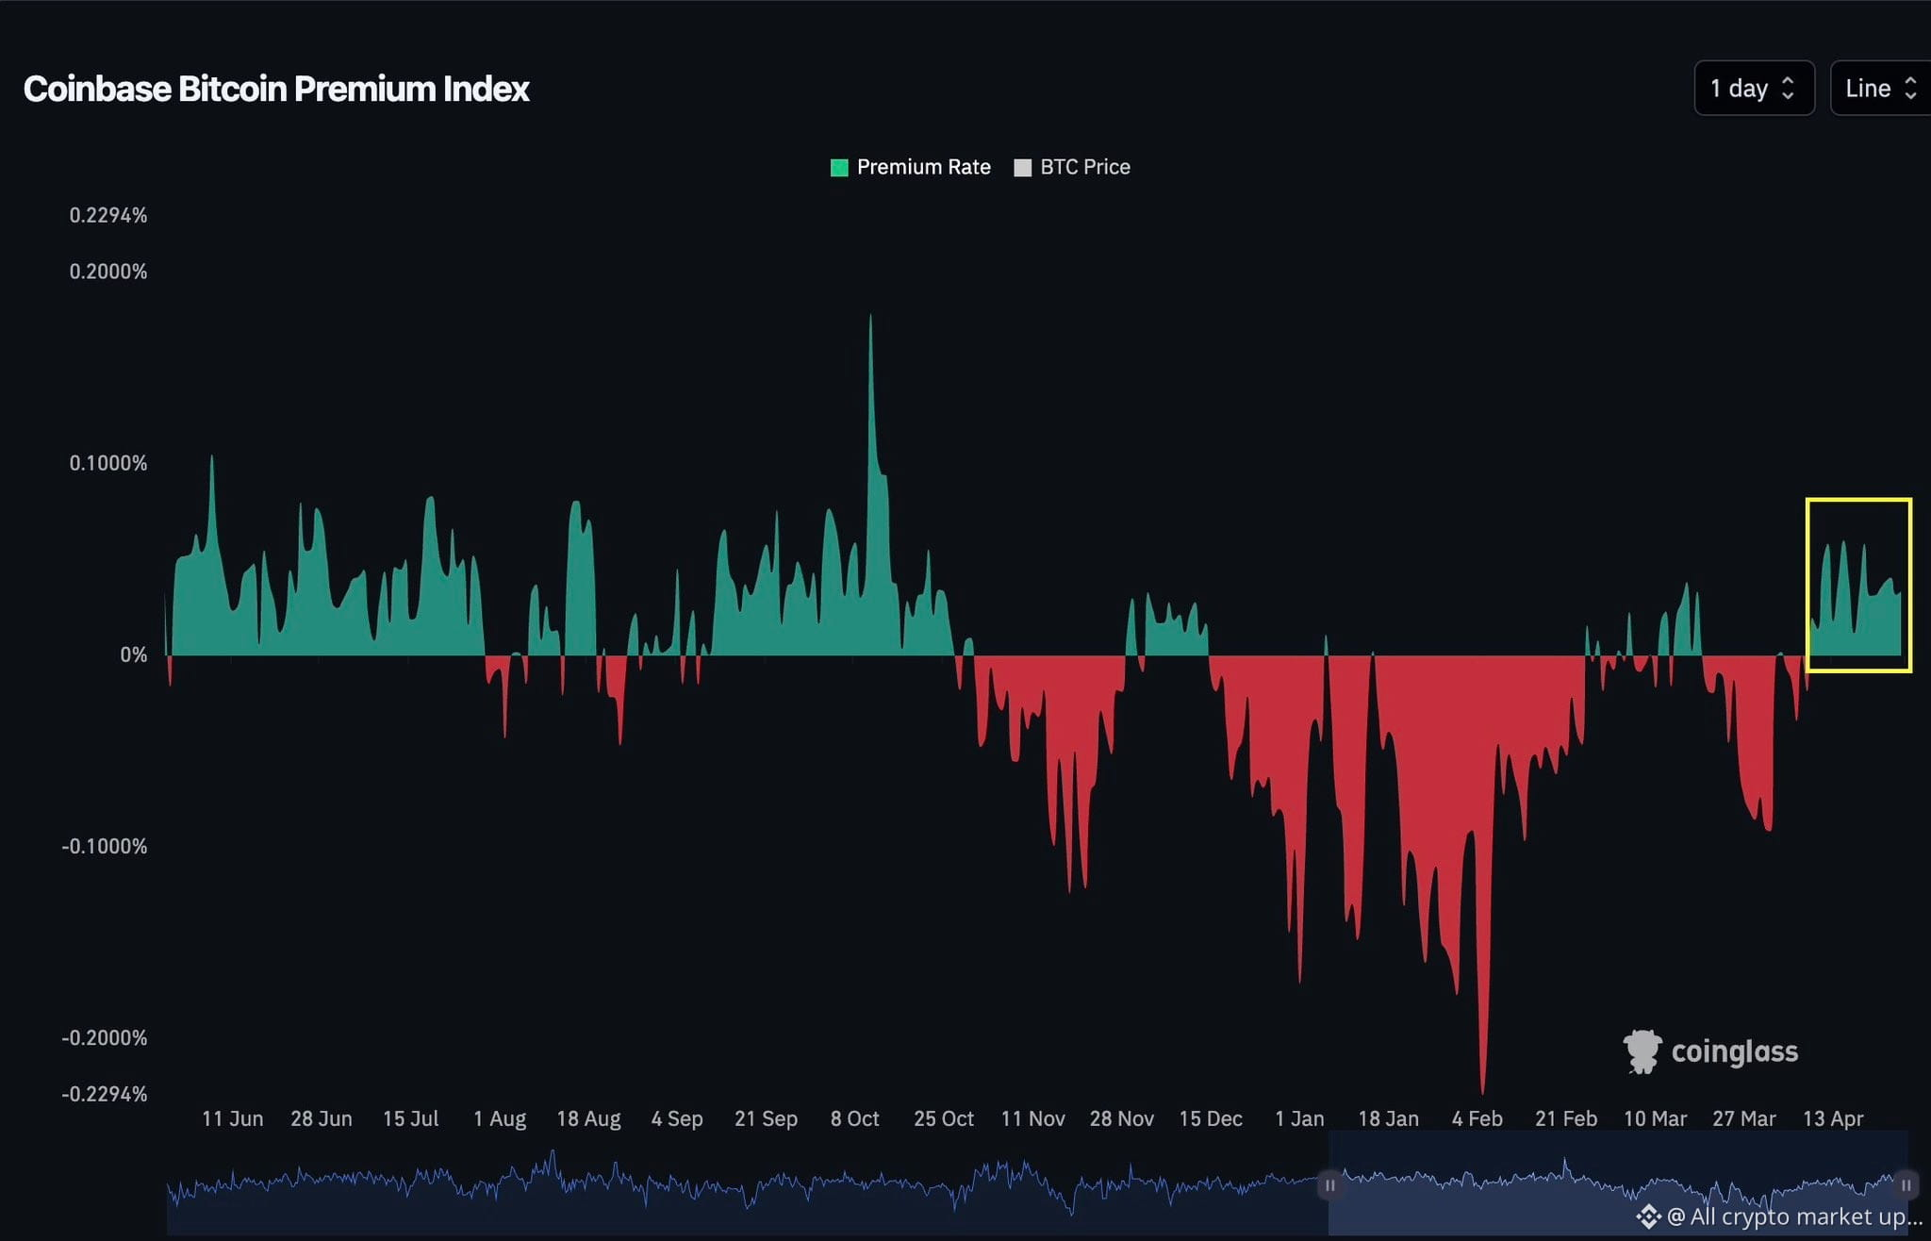Screen dimensions: 1931x1241
Task: Click the "28 Jun" date label
Action: click(x=322, y=1118)
